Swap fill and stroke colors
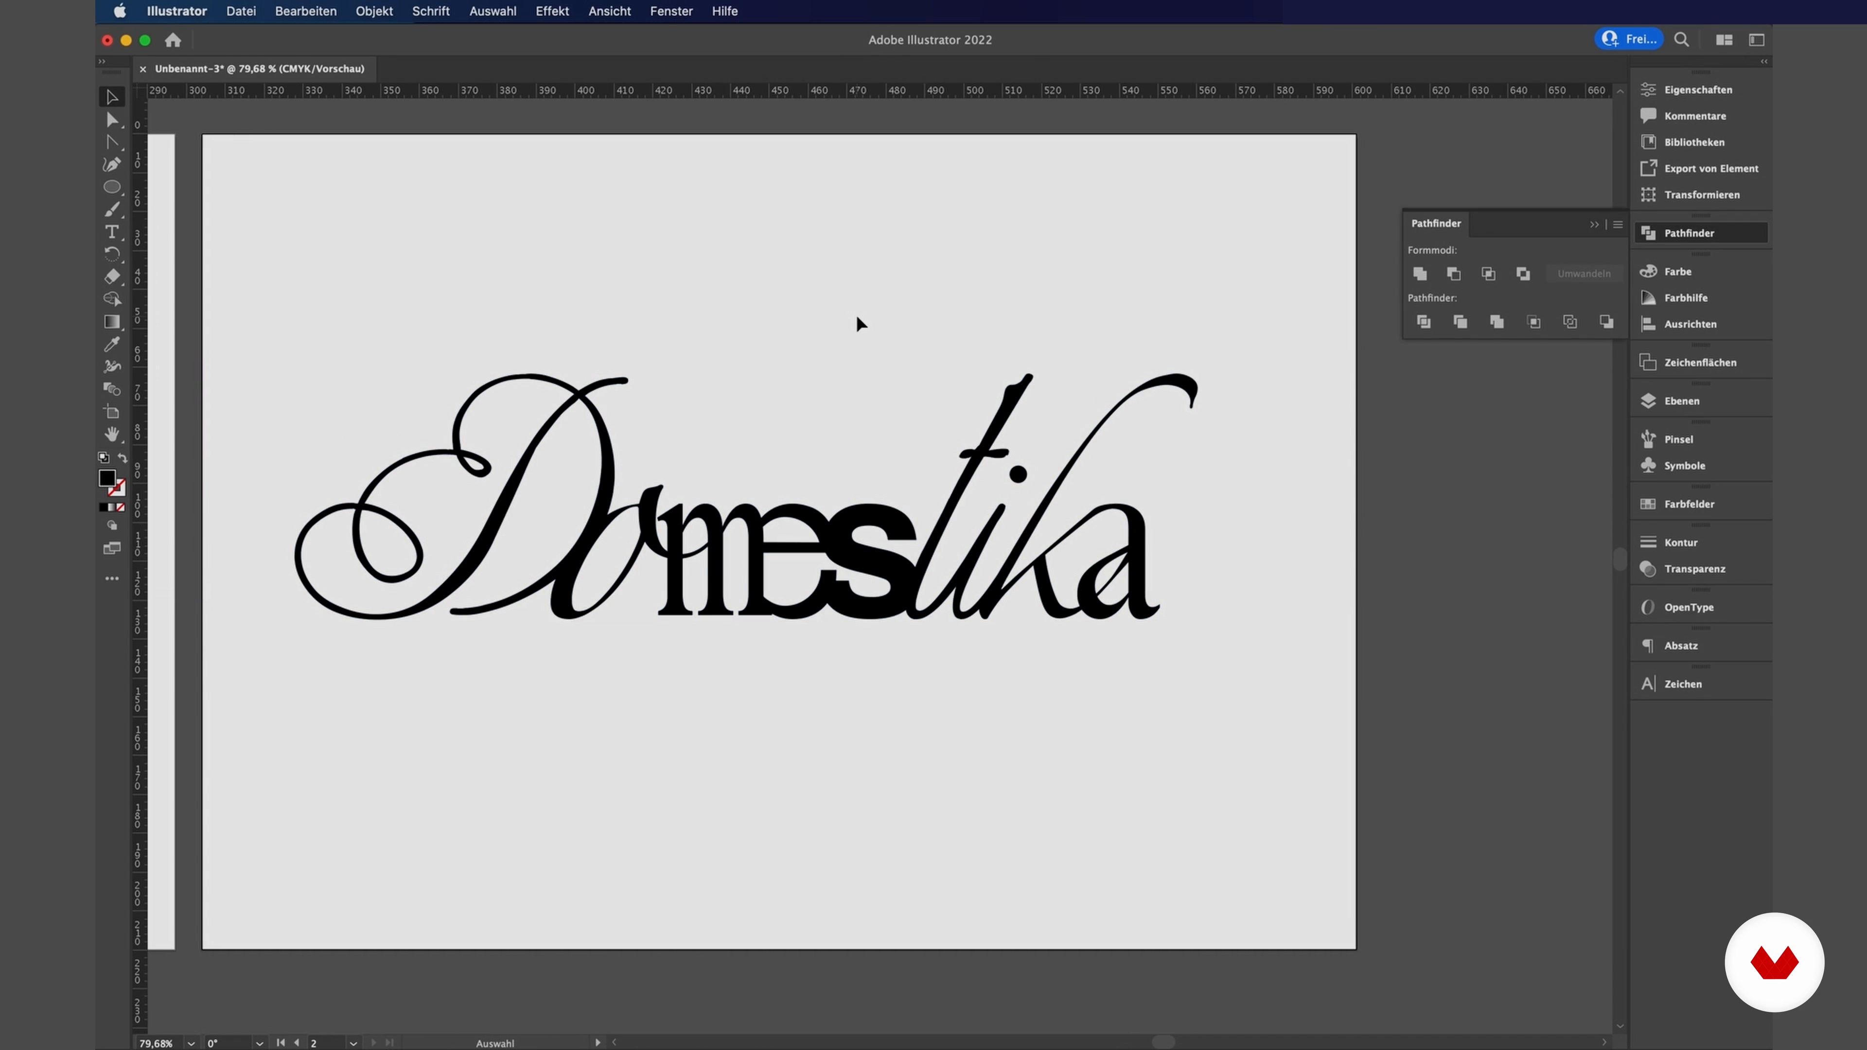 coord(123,458)
